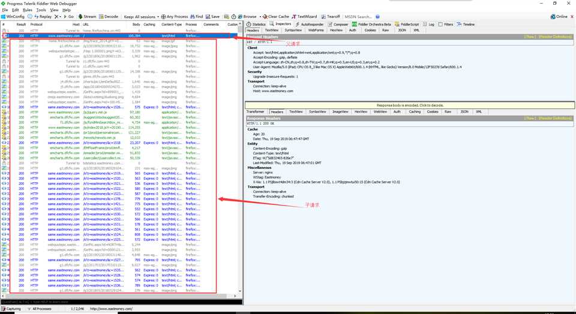Screen dimensions: 576x314
Task: Switch to the Inspectors tab
Action: (x=281, y=24)
